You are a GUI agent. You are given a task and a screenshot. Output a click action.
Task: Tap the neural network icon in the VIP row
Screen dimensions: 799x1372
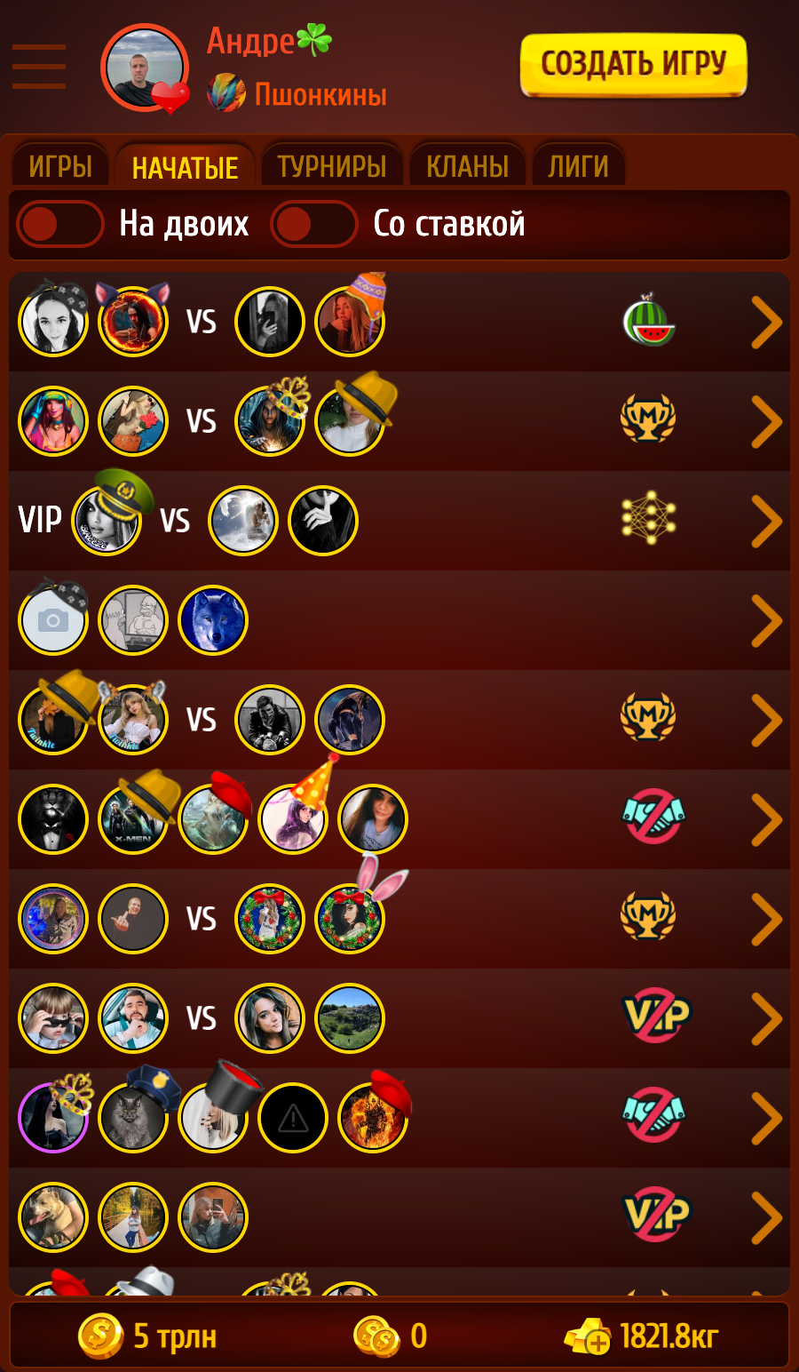click(x=649, y=518)
